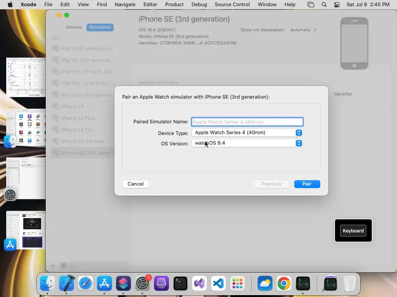Open the Device Type dropdown
Screen dimensions: 397x297
pyautogui.click(x=247, y=133)
